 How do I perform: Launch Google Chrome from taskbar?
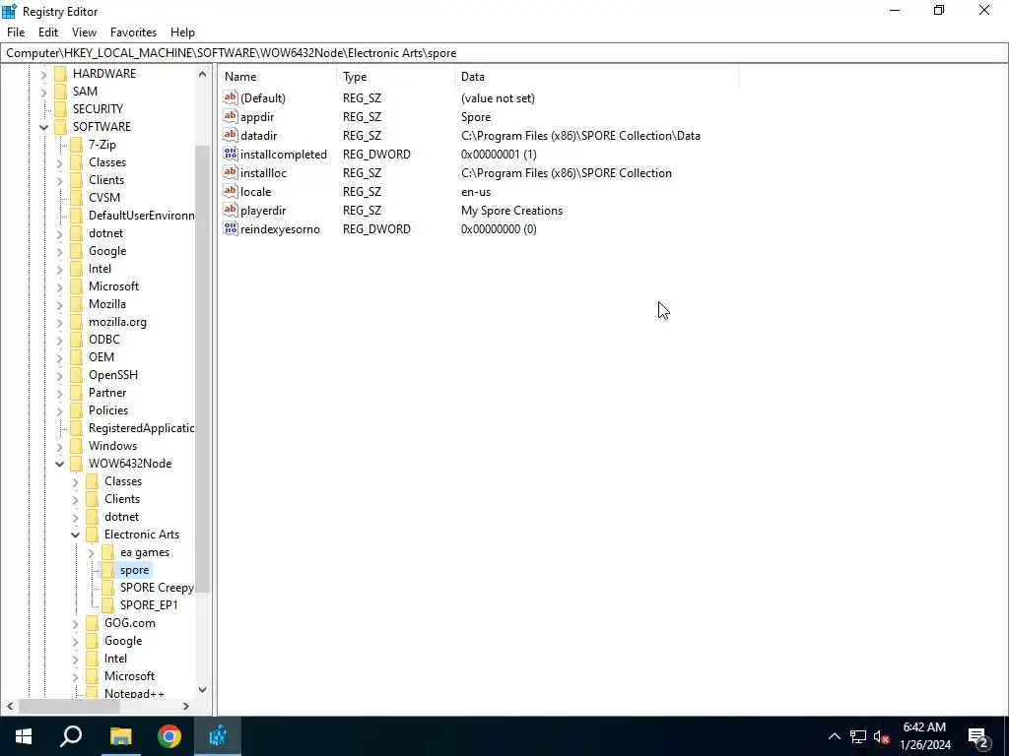(169, 736)
